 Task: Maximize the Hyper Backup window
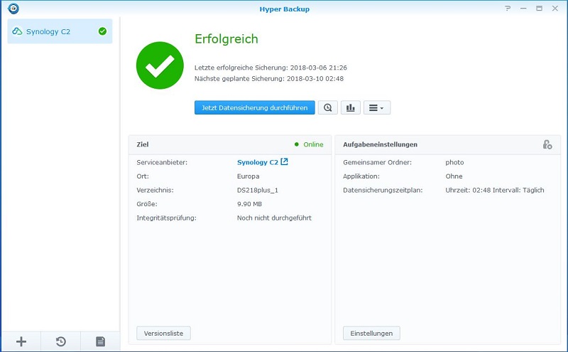click(540, 9)
